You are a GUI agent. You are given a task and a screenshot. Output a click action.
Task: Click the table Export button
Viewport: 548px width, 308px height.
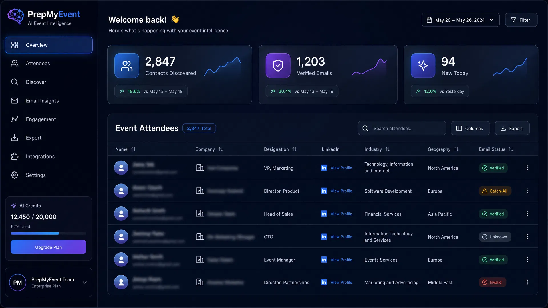click(512, 128)
